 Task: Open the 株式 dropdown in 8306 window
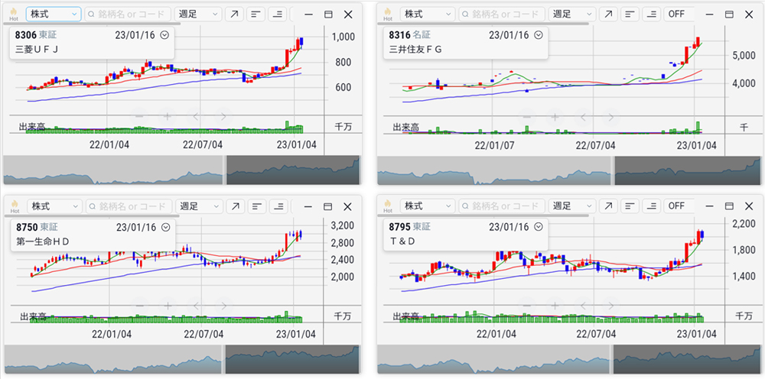click(x=54, y=14)
